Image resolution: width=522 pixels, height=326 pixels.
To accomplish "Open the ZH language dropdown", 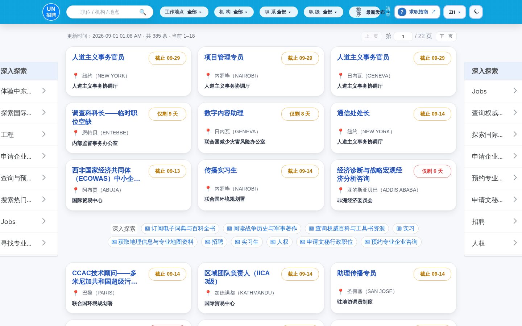I will pos(455,12).
